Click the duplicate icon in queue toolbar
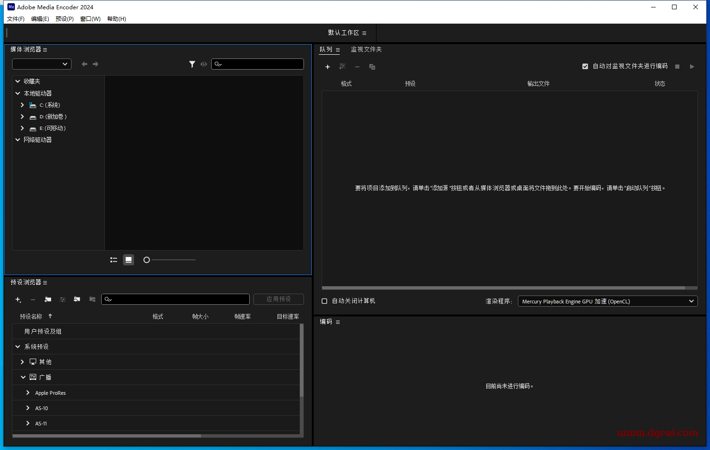The image size is (710, 450). [372, 67]
